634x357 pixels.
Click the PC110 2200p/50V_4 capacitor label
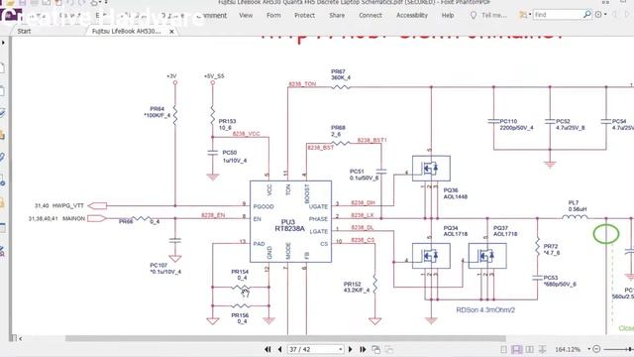pos(516,125)
